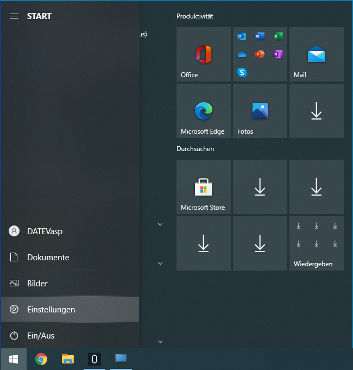The image size is (353, 370).
Task: Open Skype from the Office apps tile
Action: tap(242, 72)
